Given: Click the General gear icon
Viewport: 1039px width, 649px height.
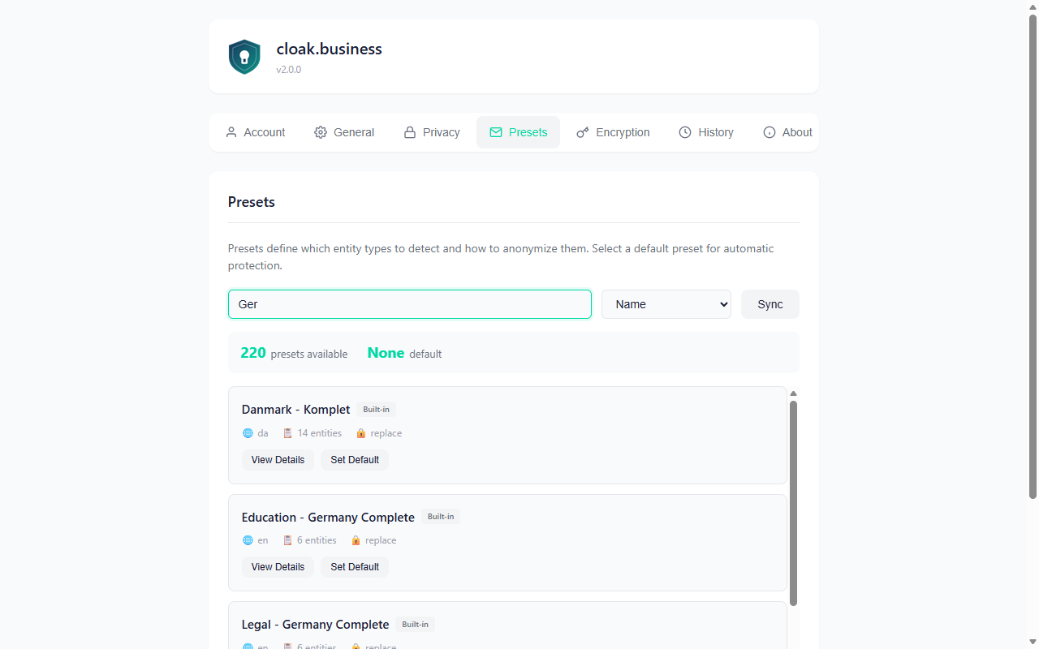Looking at the screenshot, I should (321, 132).
